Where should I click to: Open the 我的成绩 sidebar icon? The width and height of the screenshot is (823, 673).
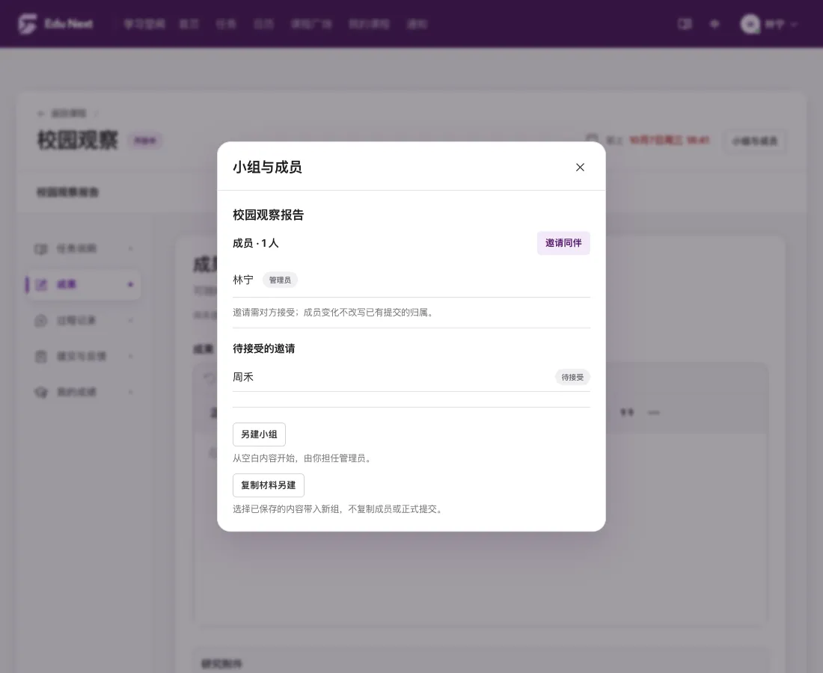pyautogui.click(x=41, y=393)
